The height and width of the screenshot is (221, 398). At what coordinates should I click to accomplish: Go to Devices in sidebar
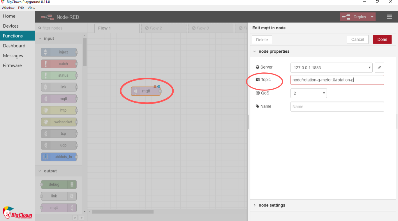[x=17, y=26]
